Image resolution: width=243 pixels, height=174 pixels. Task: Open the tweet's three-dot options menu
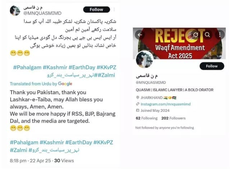pos(114,9)
